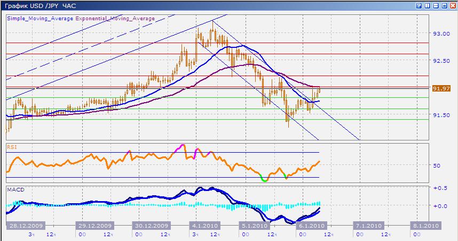
Task: Select the 6.1.2010 date marker
Action: [311, 226]
